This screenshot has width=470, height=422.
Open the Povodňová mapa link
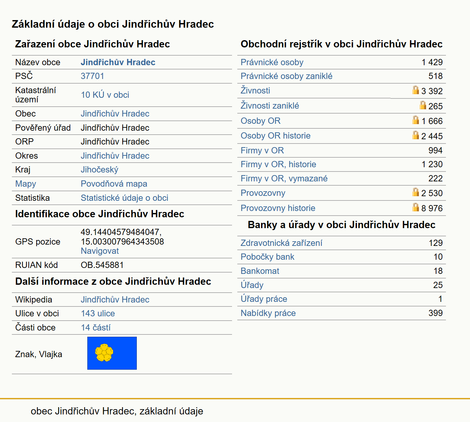pos(114,184)
